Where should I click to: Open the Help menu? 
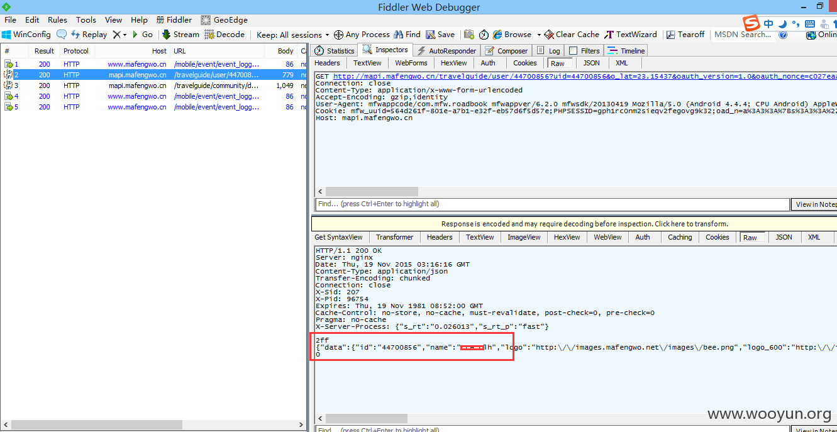pyautogui.click(x=139, y=19)
